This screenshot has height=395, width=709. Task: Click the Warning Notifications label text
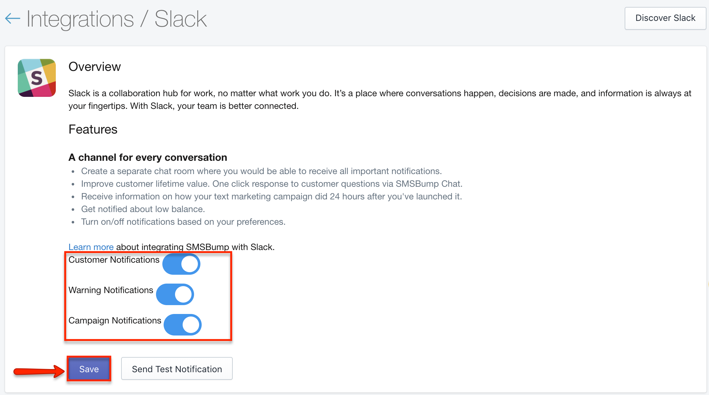tap(111, 290)
